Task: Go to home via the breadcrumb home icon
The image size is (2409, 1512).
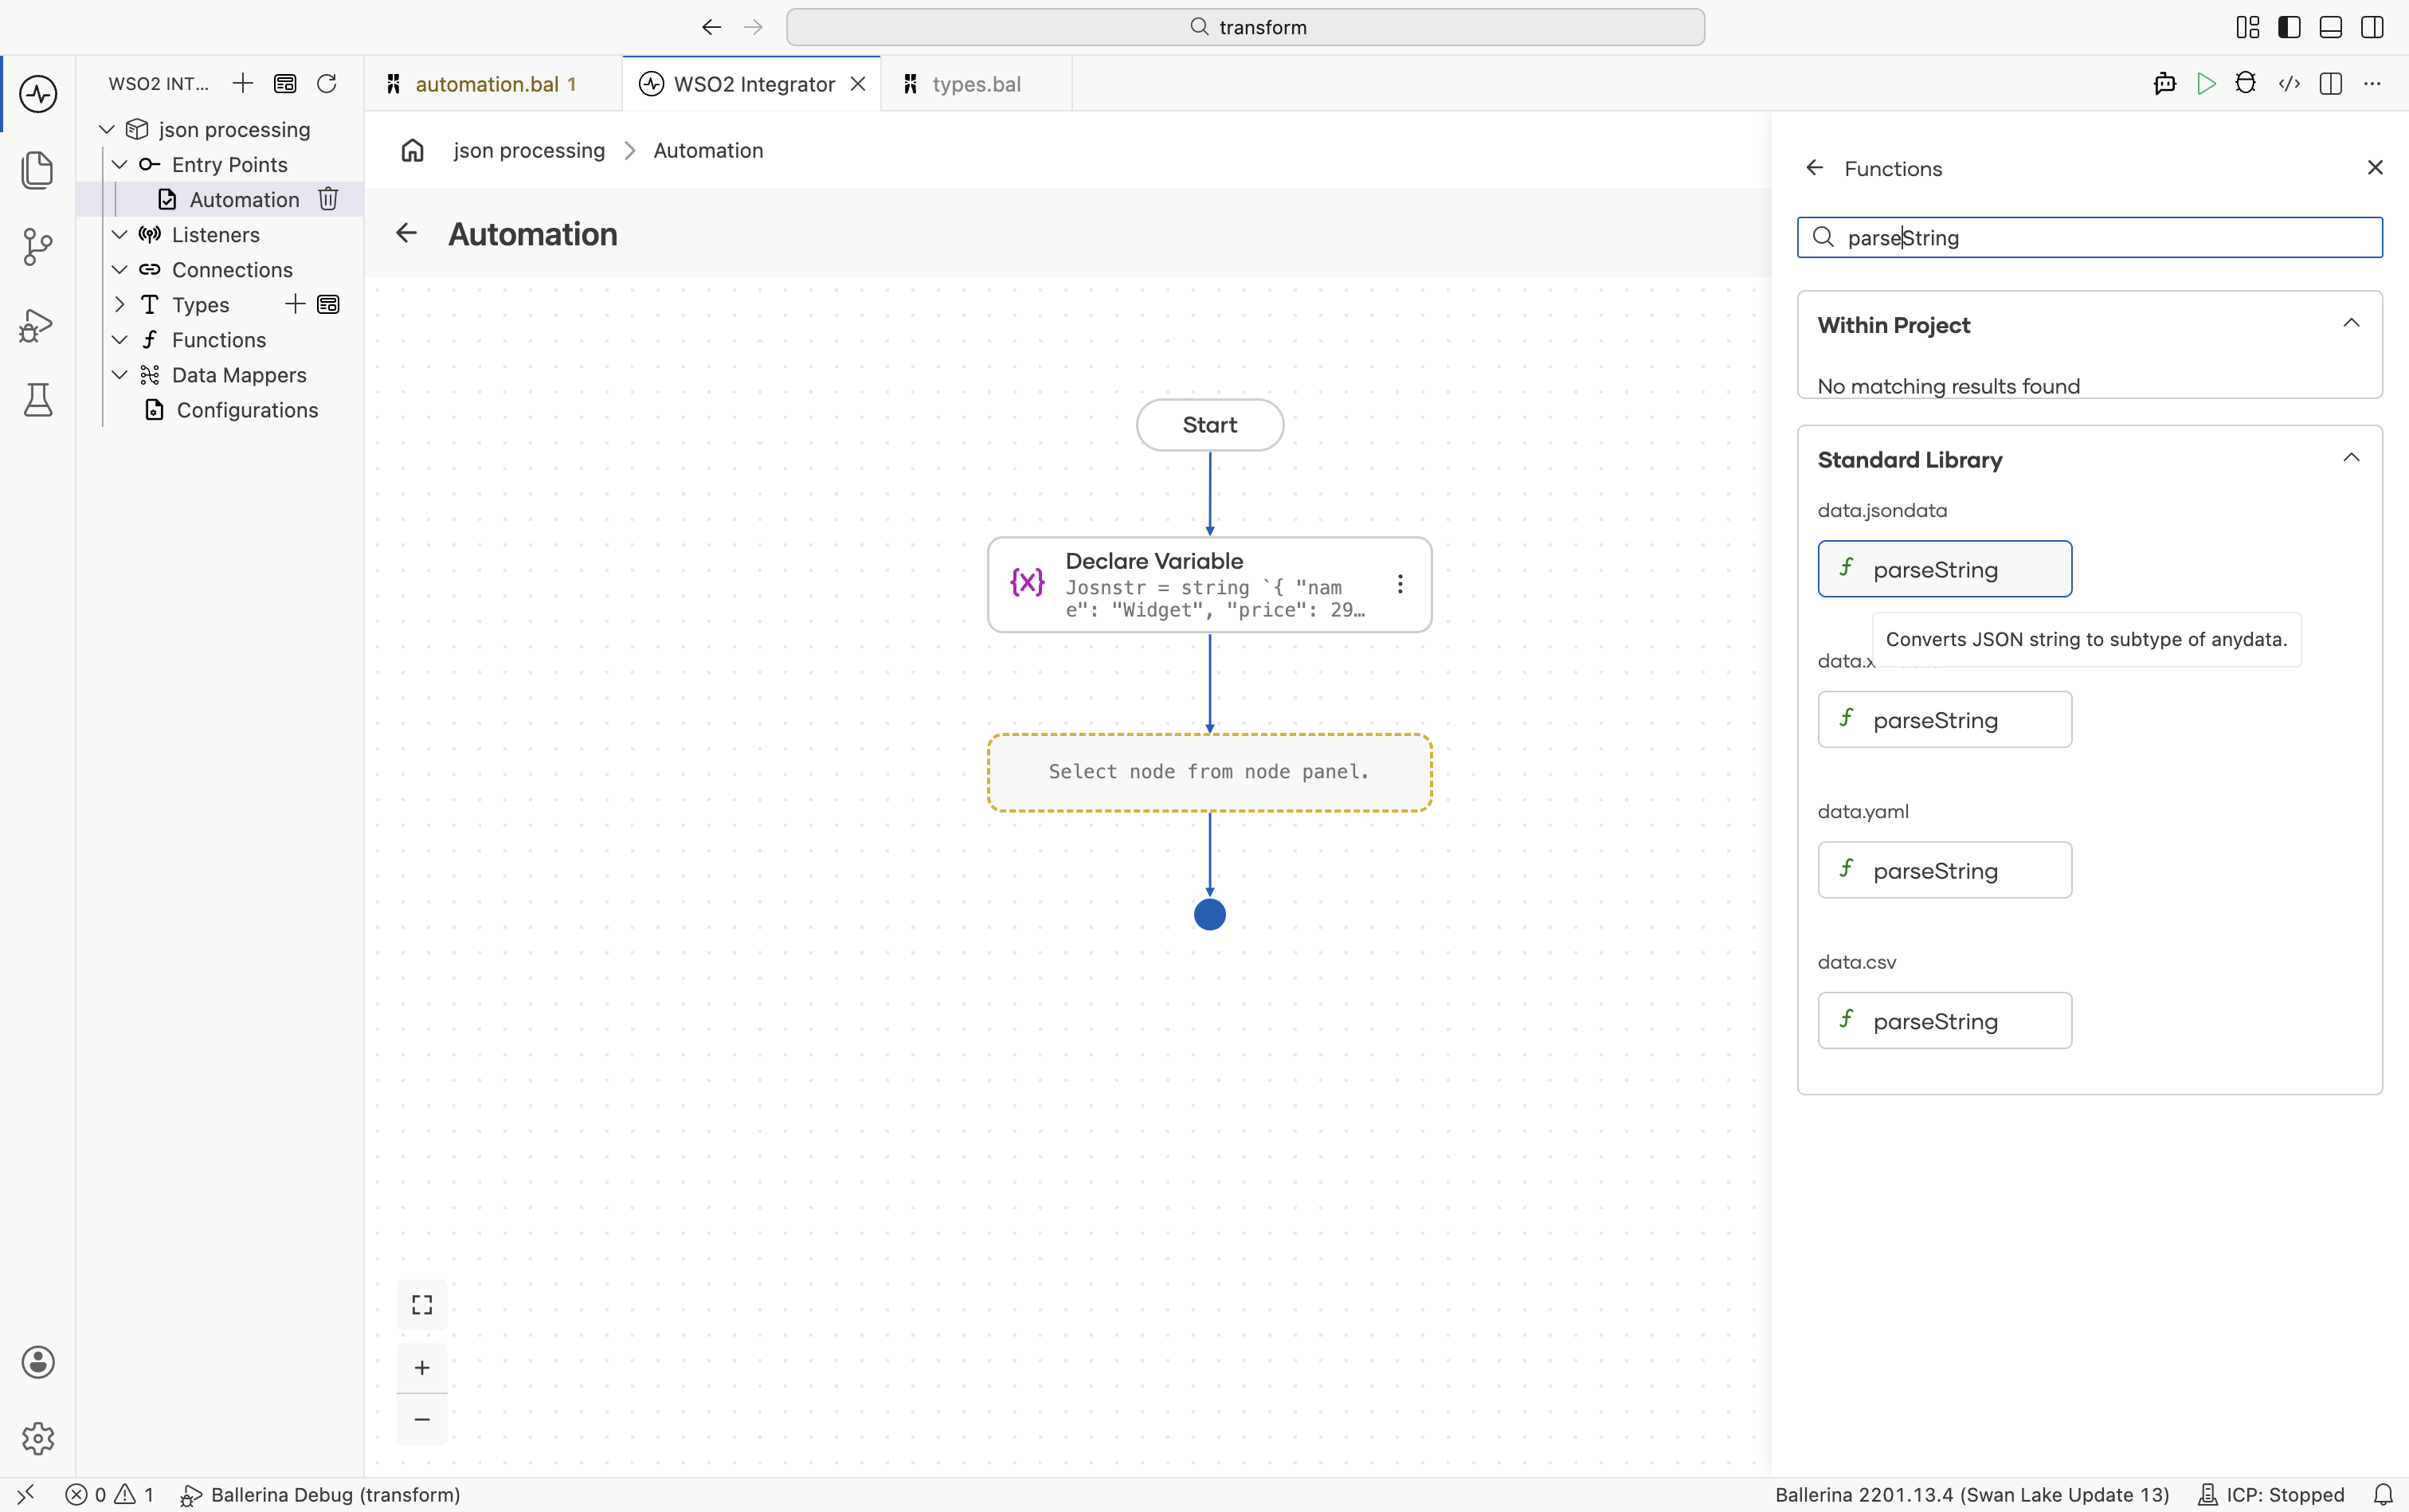Action: coord(412,150)
